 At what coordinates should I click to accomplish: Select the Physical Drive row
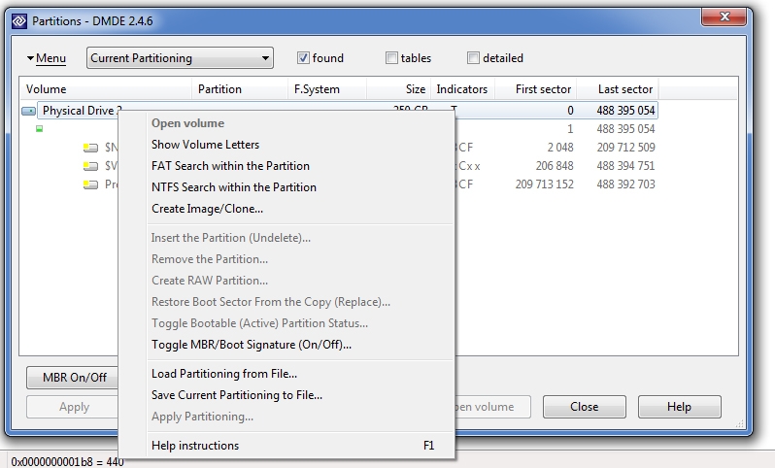tap(348, 111)
